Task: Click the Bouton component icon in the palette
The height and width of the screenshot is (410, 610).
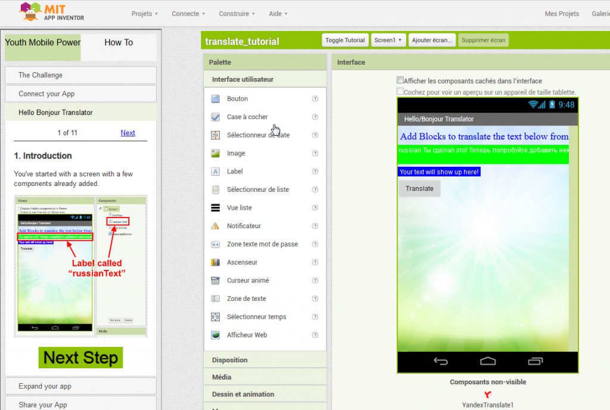Action: [x=216, y=99]
